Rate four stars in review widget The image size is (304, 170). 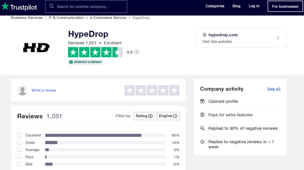pos(163,90)
